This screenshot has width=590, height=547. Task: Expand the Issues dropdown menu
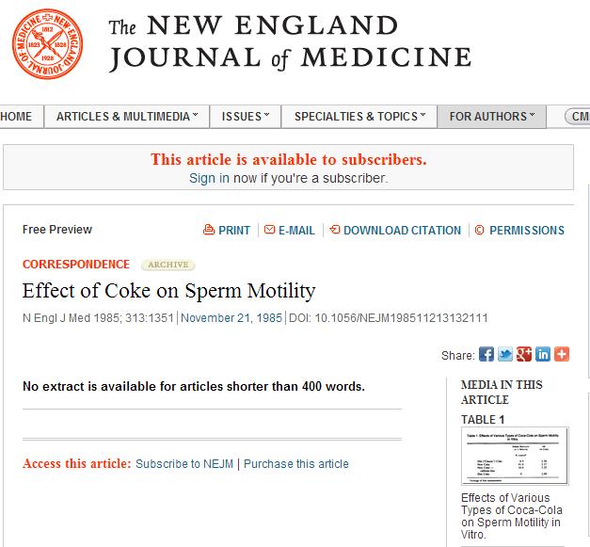click(x=246, y=117)
